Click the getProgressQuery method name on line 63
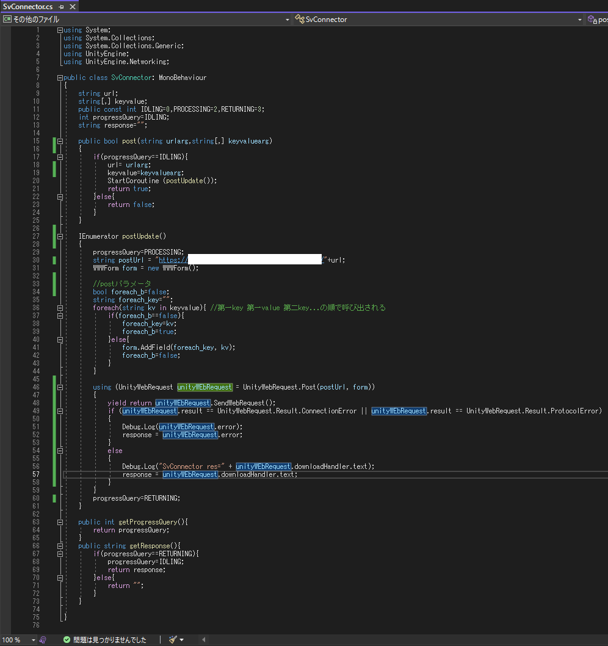Viewport: 608px width, 646px height. click(x=148, y=522)
